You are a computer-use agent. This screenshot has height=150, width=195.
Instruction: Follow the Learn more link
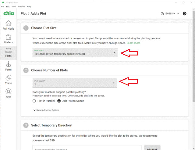(133, 43)
